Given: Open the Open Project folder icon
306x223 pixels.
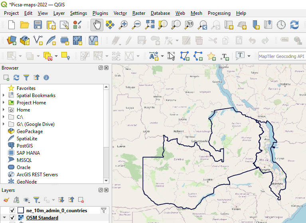Looking at the screenshot, I should point(24,25).
